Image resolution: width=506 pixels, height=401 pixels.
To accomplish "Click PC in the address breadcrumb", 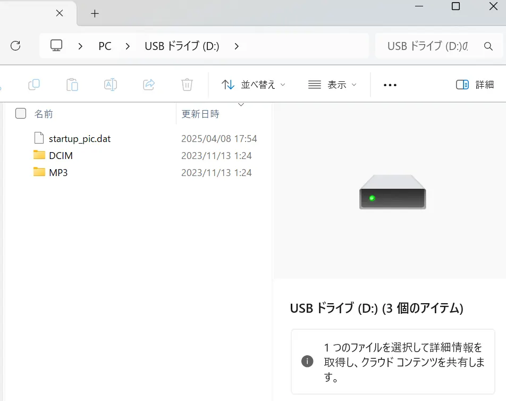I will [x=105, y=46].
